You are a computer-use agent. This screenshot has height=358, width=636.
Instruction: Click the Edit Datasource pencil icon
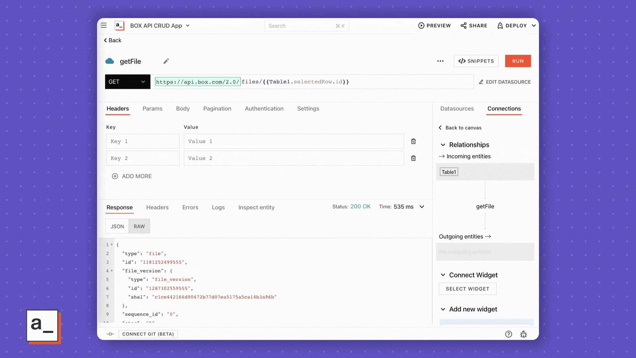[481, 82]
